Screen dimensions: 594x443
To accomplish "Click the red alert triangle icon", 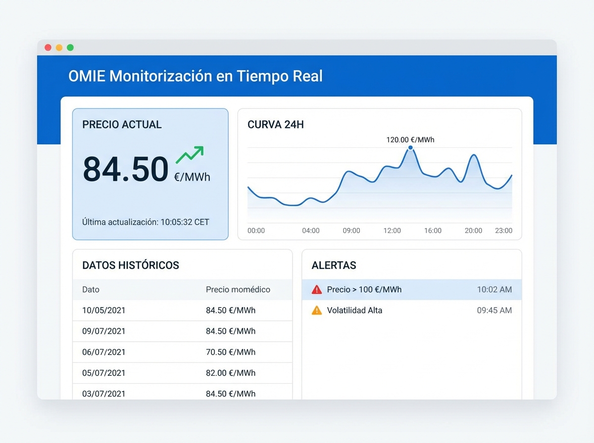I will tap(316, 290).
